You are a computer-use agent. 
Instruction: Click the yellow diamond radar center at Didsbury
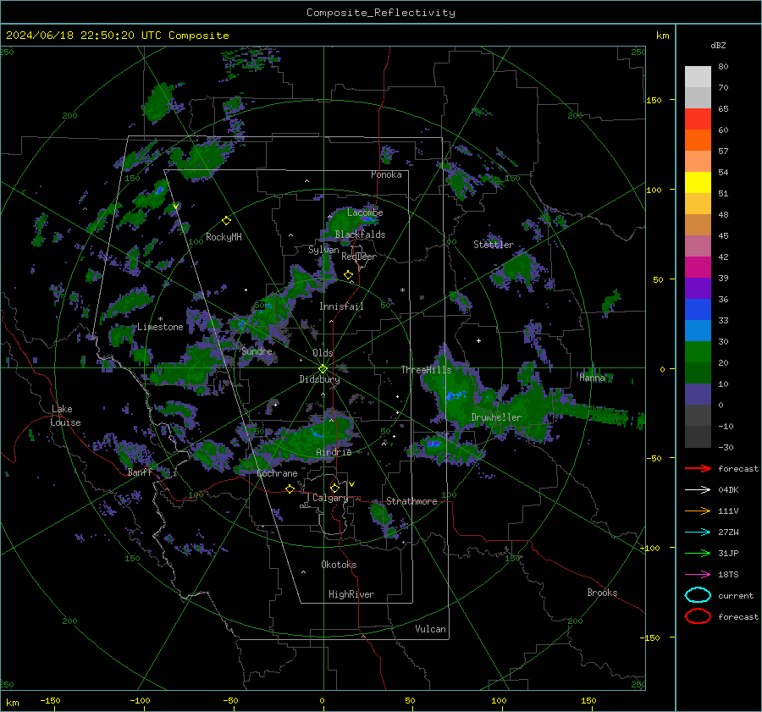tap(323, 368)
